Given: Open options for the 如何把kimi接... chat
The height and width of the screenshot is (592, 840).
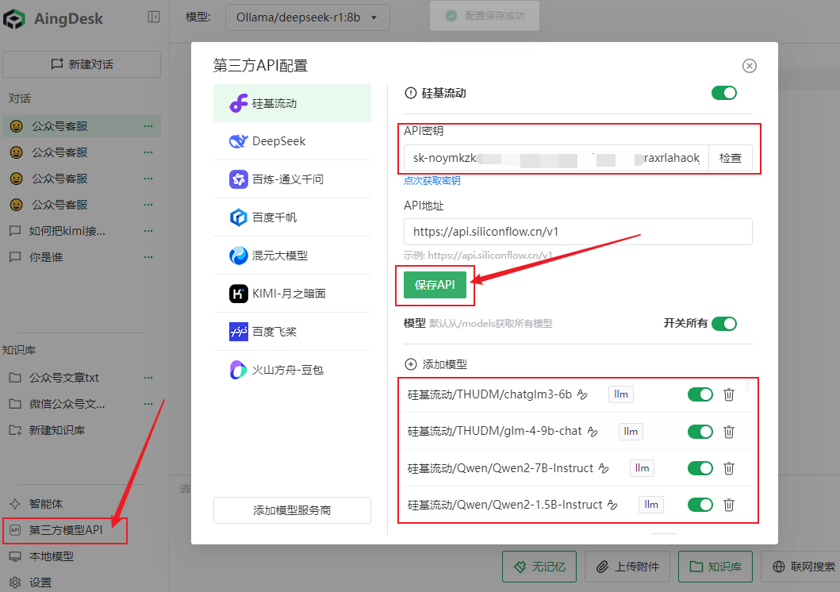Looking at the screenshot, I should pos(148,231).
